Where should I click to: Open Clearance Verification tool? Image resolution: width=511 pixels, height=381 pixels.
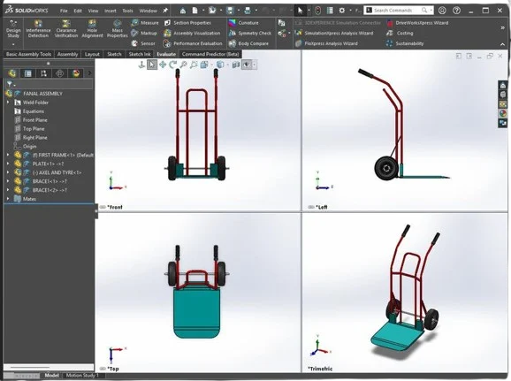click(x=66, y=28)
